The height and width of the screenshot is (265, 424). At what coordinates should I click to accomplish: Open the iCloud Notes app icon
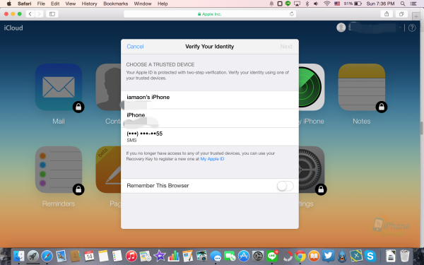click(362, 87)
